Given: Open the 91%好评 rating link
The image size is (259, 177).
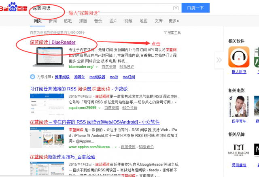Looking at the screenshot, I should 127,67.
